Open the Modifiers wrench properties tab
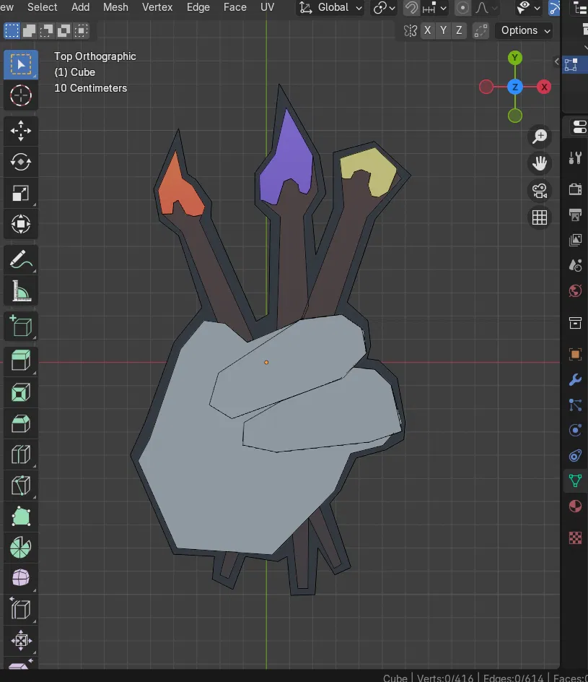 (575, 380)
